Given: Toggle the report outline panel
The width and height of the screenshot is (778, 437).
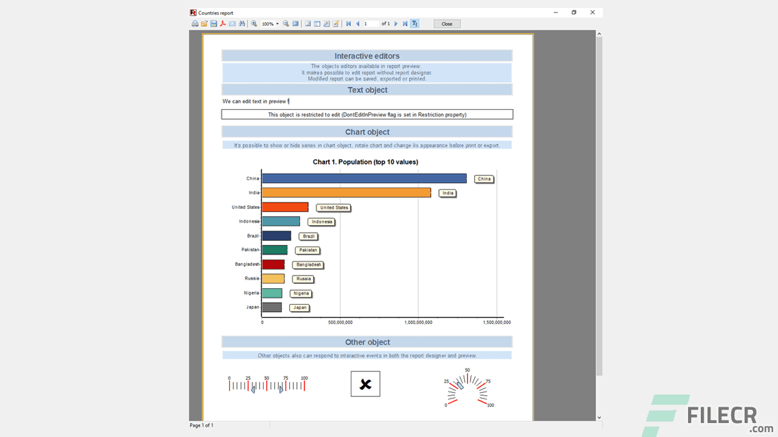Looking at the screenshot, I should click(308, 24).
